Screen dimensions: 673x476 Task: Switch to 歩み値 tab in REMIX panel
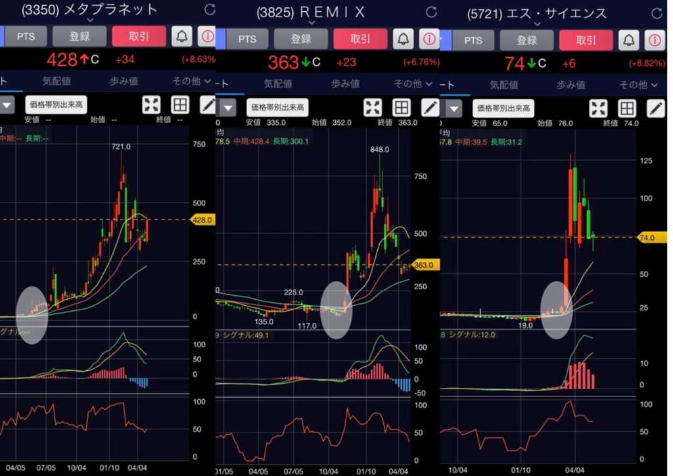click(x=345, y=83)
